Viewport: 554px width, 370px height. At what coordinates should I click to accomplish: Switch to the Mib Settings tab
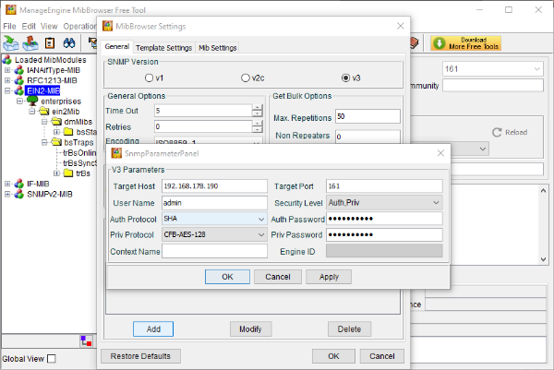[x=218, y=48]
